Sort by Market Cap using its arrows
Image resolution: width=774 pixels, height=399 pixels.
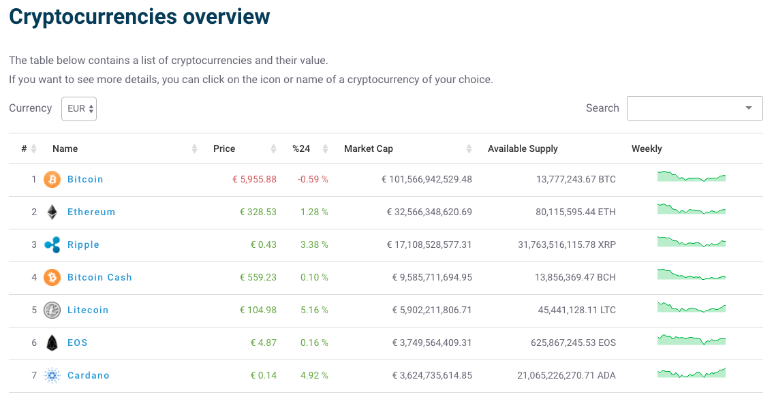coord(469,148)
